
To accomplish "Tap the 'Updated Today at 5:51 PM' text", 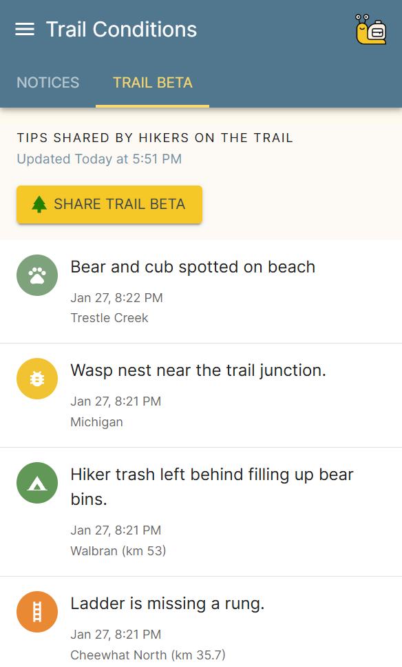I will (x=99, y=159).
